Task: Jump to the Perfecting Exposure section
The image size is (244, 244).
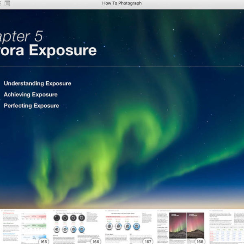Action: coord(31,106)
